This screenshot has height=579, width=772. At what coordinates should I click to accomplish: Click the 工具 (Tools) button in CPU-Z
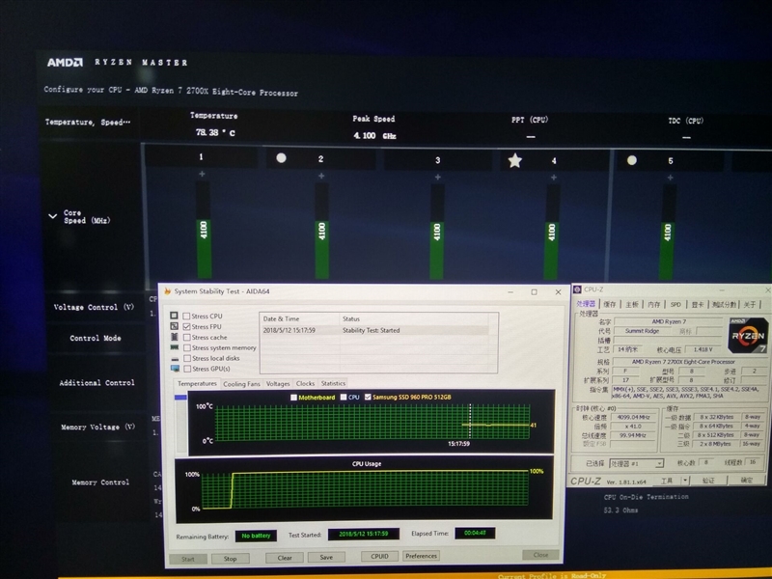click(667, 481)
